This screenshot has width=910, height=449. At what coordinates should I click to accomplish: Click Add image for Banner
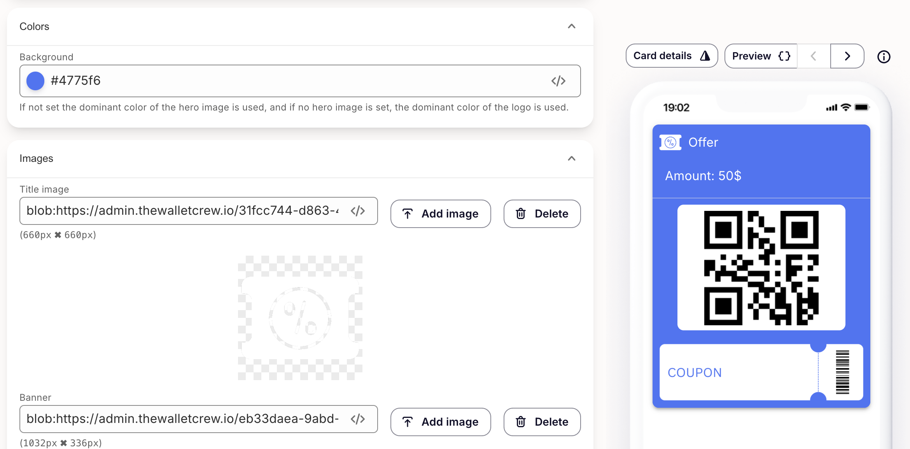(441, 422)
